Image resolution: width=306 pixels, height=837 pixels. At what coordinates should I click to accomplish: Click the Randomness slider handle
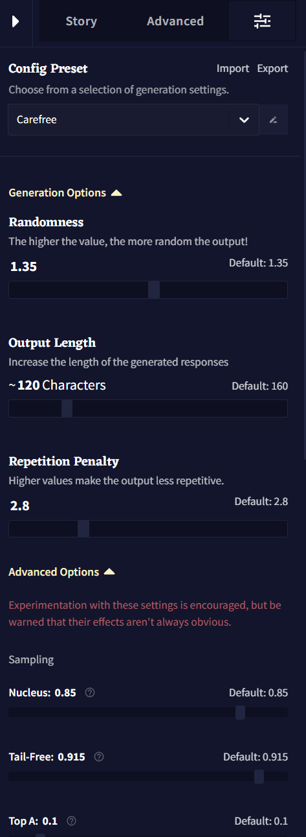coord(154,290)
